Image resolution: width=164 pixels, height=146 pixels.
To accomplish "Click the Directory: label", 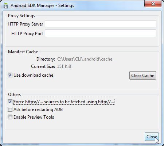I will pos(46,59).
